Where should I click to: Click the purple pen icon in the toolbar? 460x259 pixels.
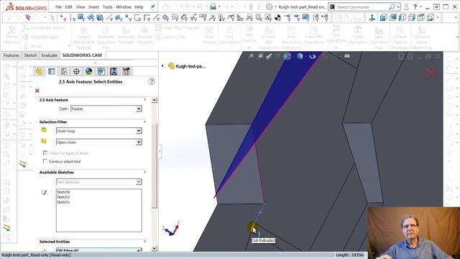[x=28, y=17]
